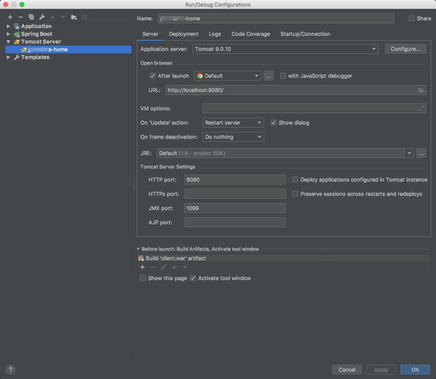Image resolution: width=436 pixels, height=379 pixels.
Task: Remove configuration with minus icon
Action: pyautogui.click(x=21, y=17)
